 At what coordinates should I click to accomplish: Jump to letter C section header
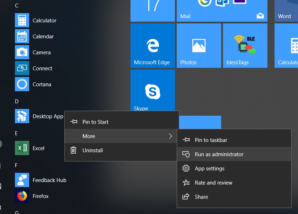click(x=17, y=6)
